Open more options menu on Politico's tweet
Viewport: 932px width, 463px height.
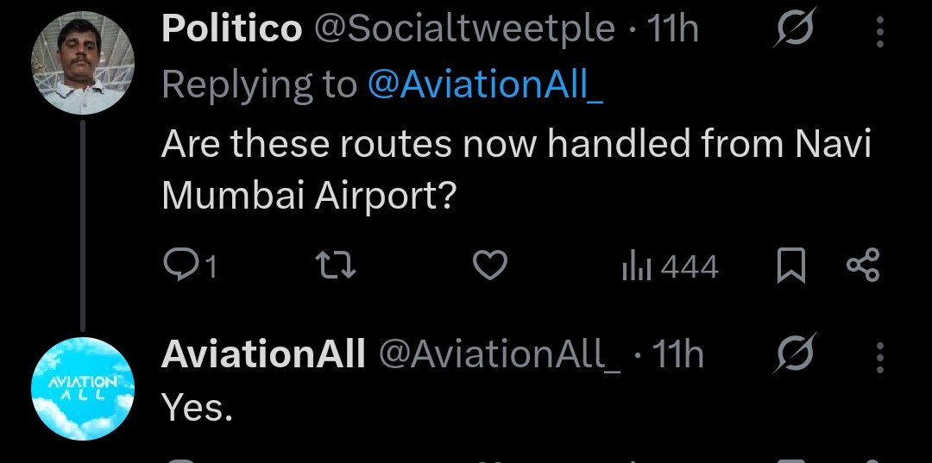880,32
